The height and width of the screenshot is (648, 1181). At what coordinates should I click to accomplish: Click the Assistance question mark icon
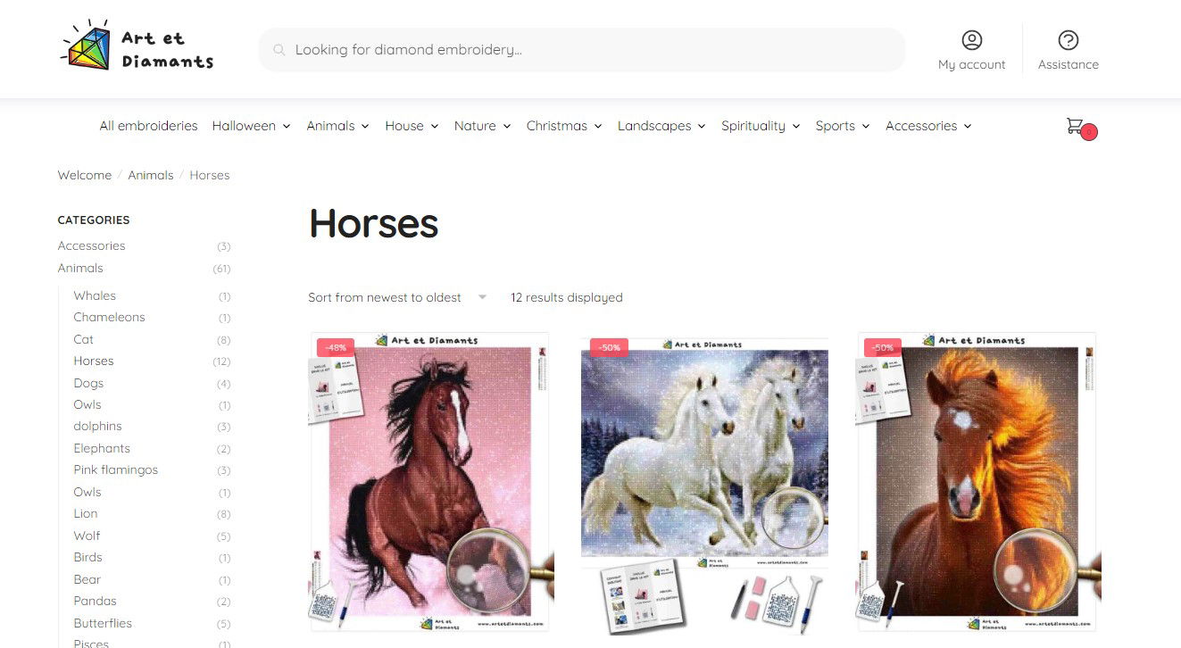point(1068,40)
